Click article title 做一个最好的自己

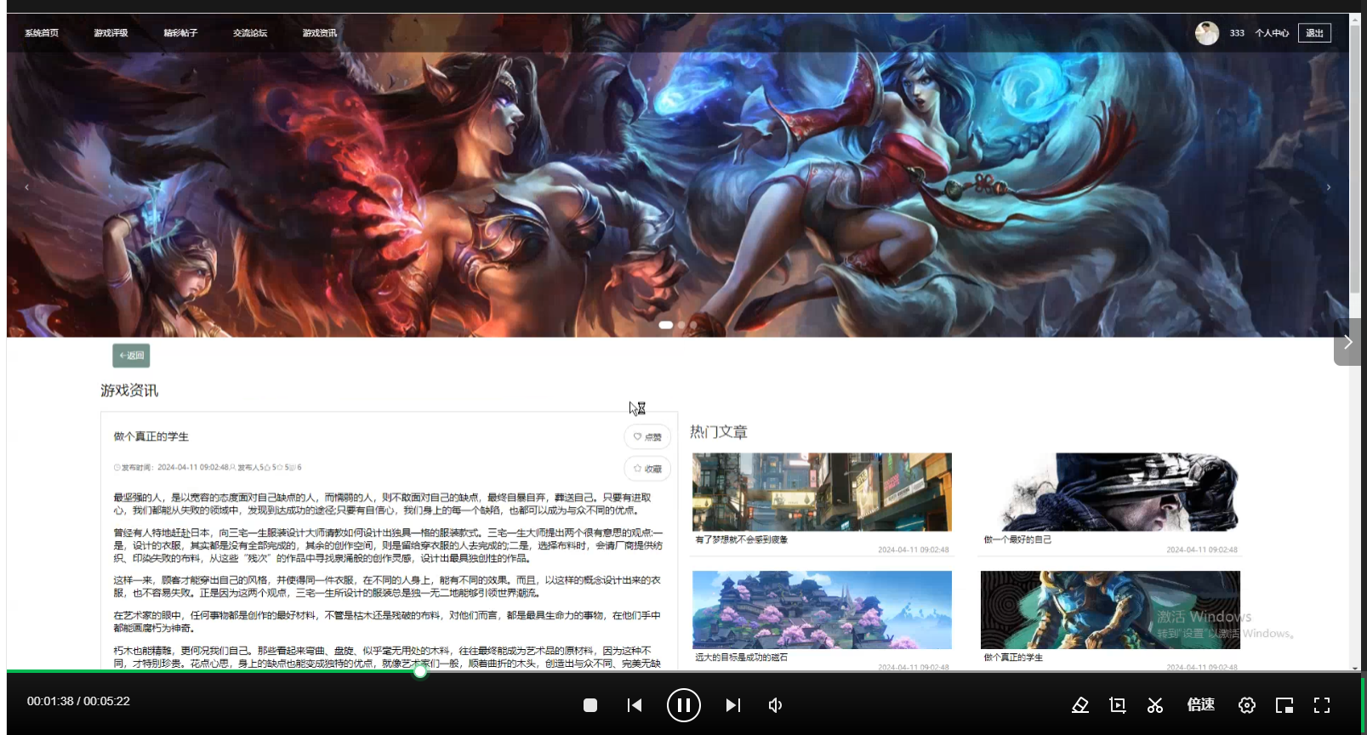(1017, 539)
